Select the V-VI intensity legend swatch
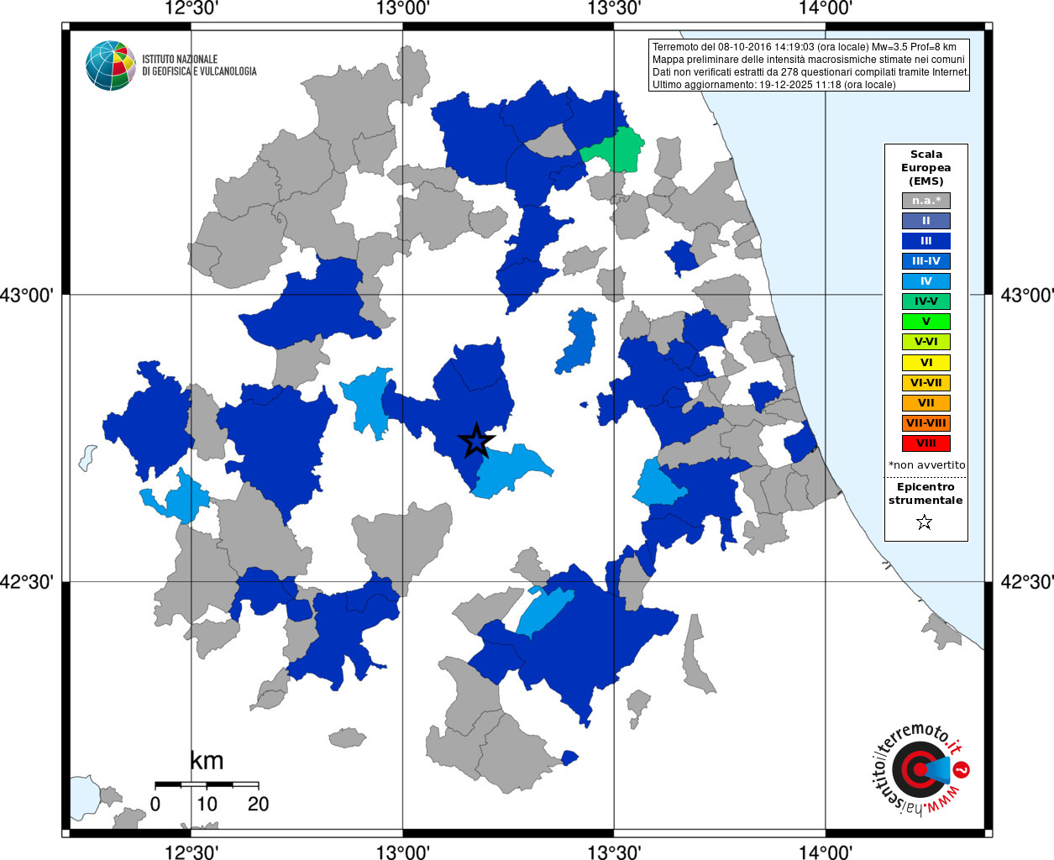Viewport: 1054px width, 860px height. pos(926,342)
